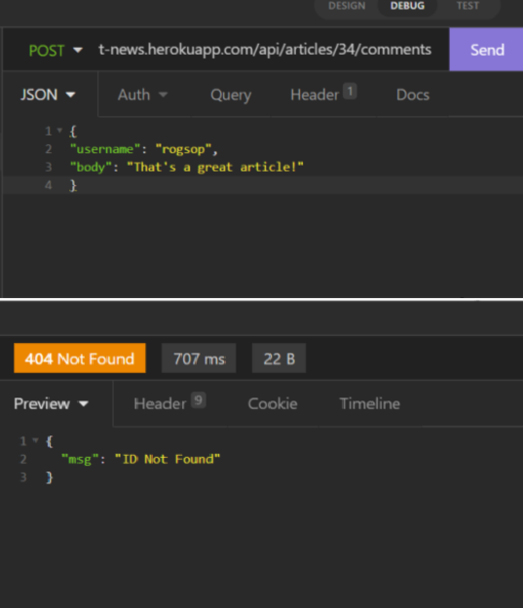Viewport: 523px width, 608px height.
Task: Click the request URL field
Action: click(x=265, y=50)
